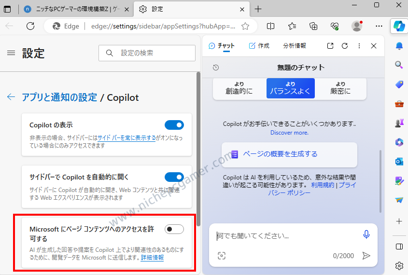Open sidebar settings gear icon
The height and width of the screenshot is (275, 408).
coord(399,266)
